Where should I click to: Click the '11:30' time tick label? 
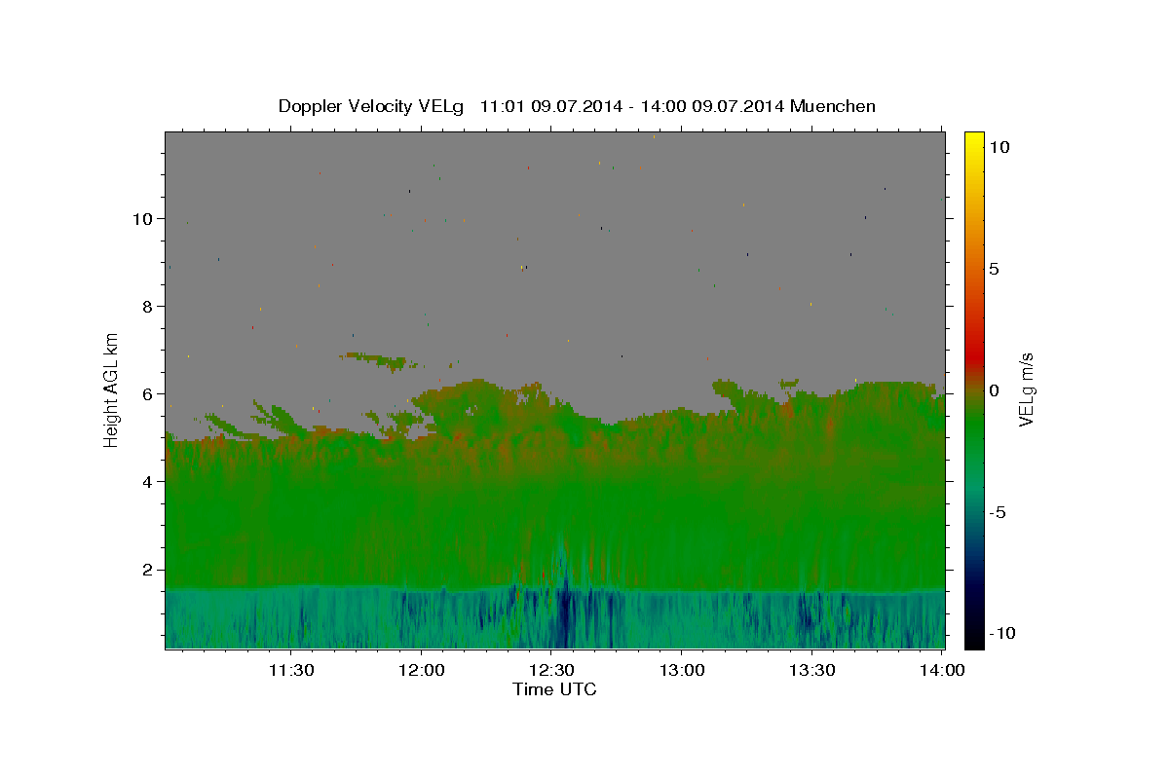tap(290, 670)
